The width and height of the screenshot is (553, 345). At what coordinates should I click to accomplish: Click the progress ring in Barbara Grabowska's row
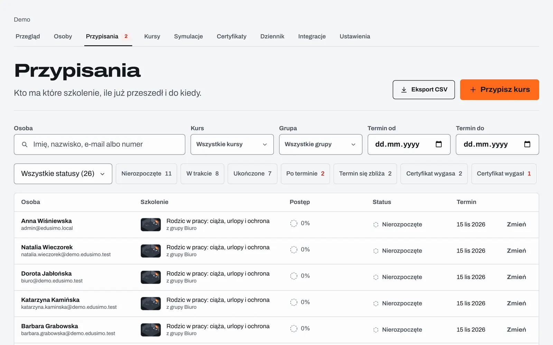tap(293, 328)
